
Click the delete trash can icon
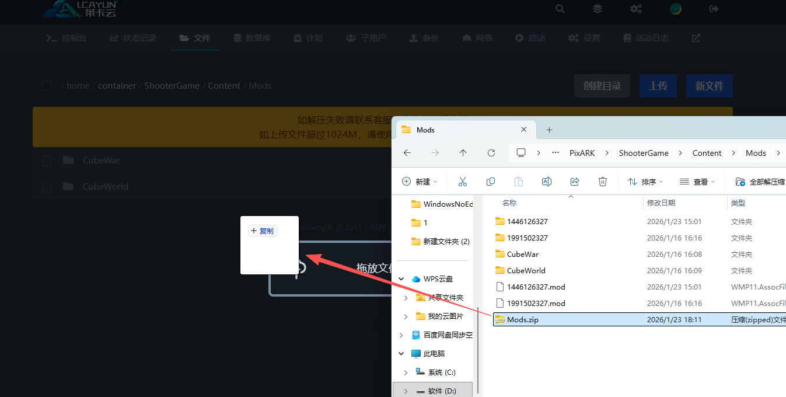(x=603, y=182)
